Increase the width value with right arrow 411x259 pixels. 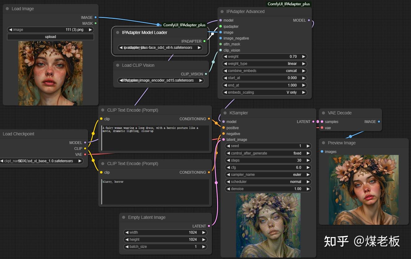[203, 232]
